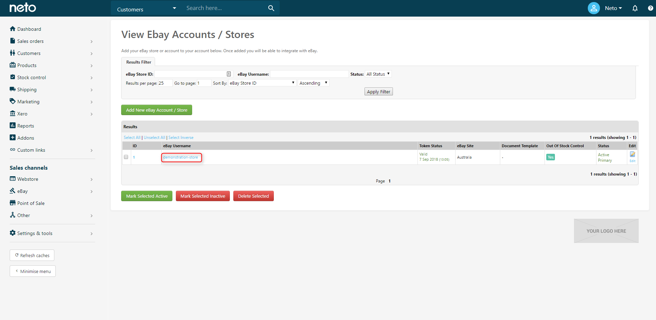Click the Webstore icon
Viewport: 656px width, 320px height.
point(13,179)
